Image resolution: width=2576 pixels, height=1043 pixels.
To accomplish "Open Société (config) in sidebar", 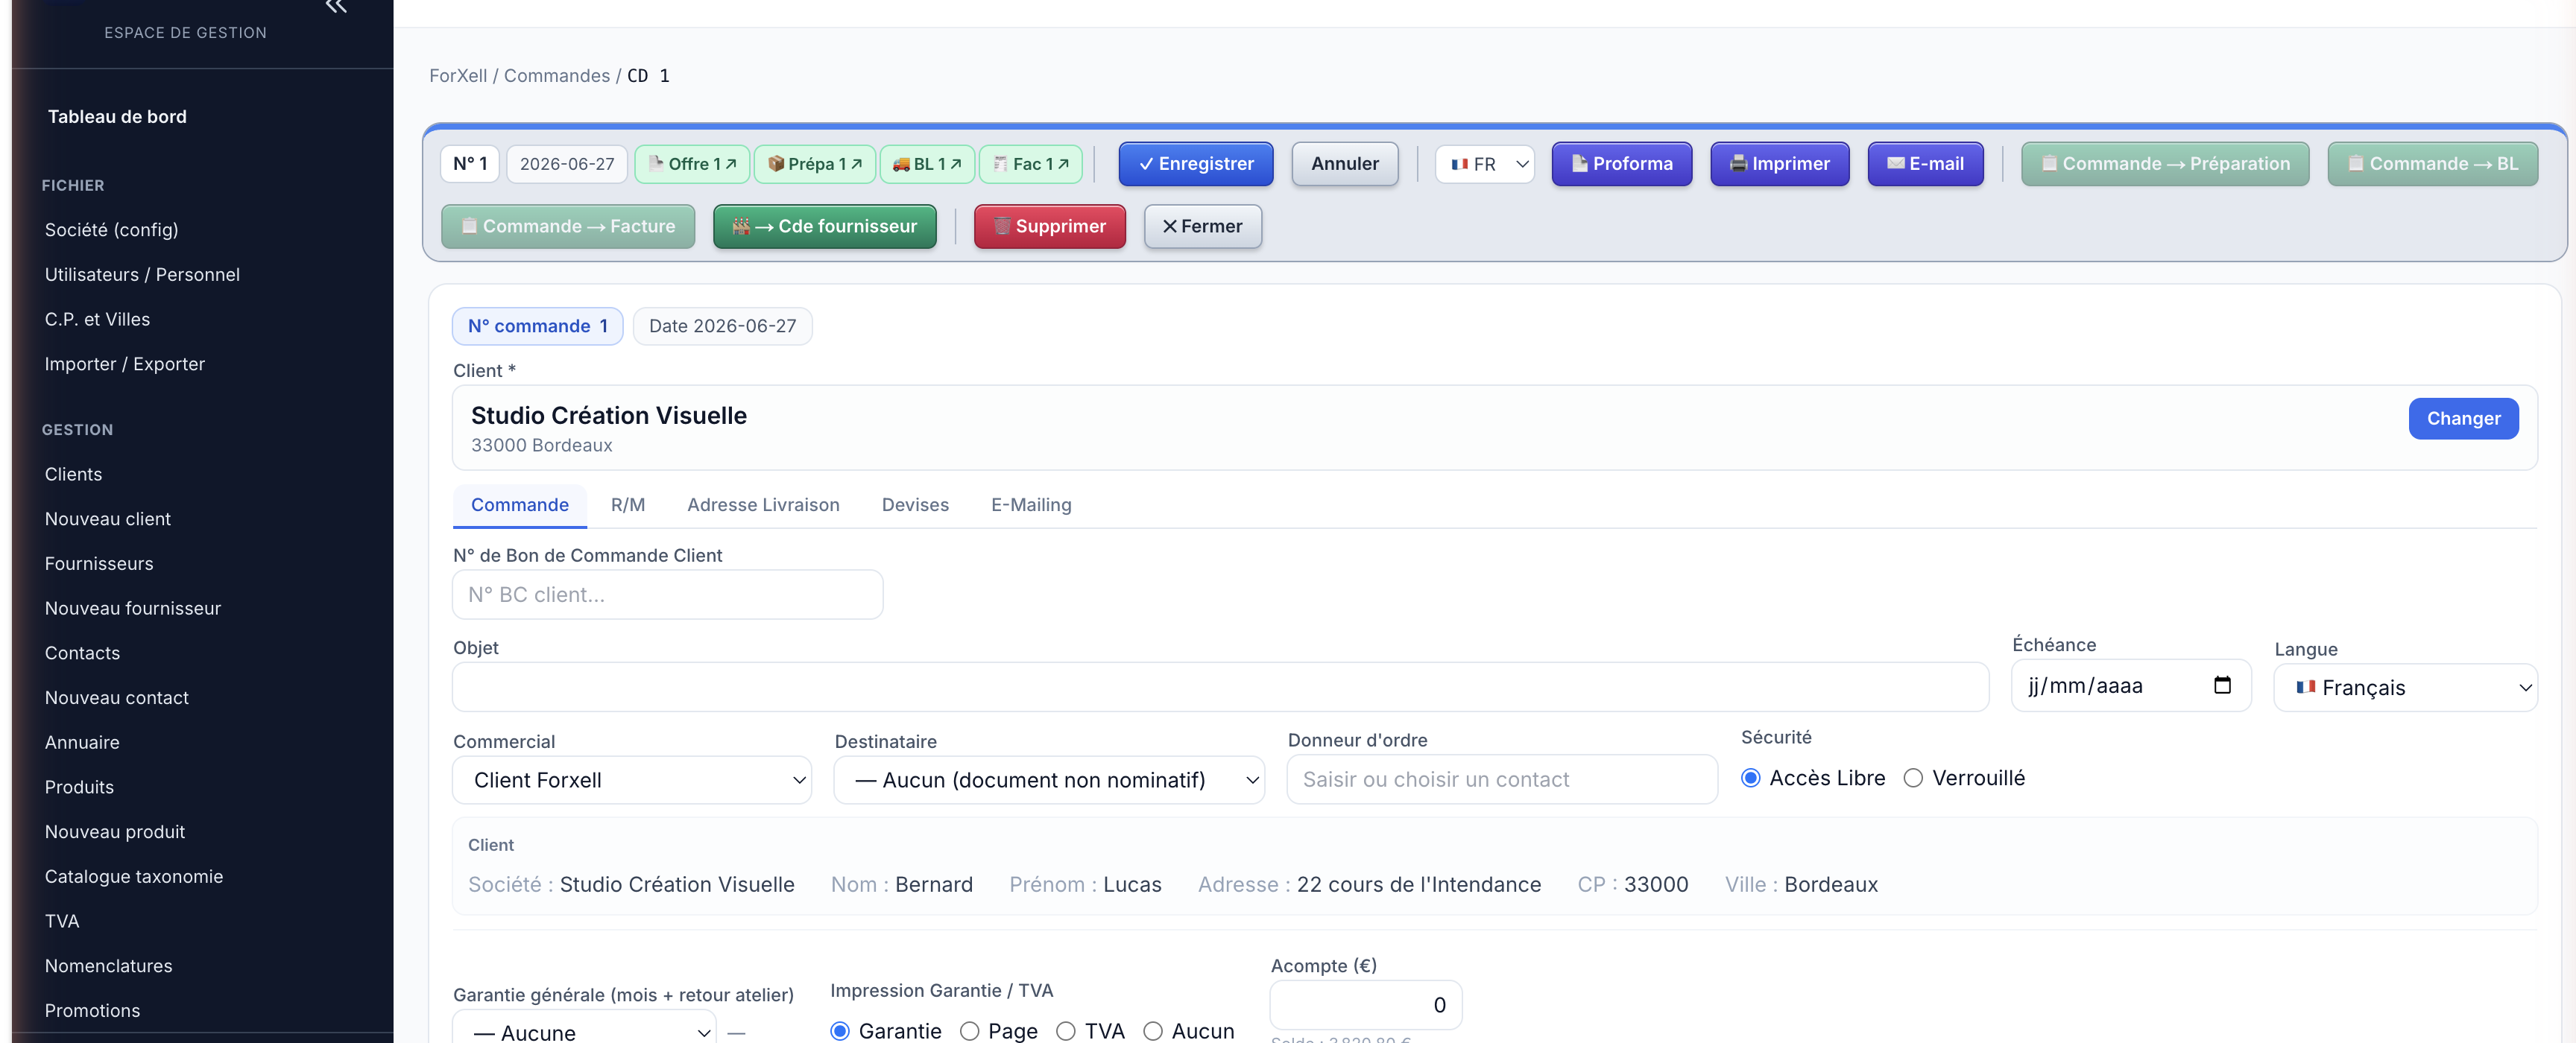I will [x=111, y=229].
